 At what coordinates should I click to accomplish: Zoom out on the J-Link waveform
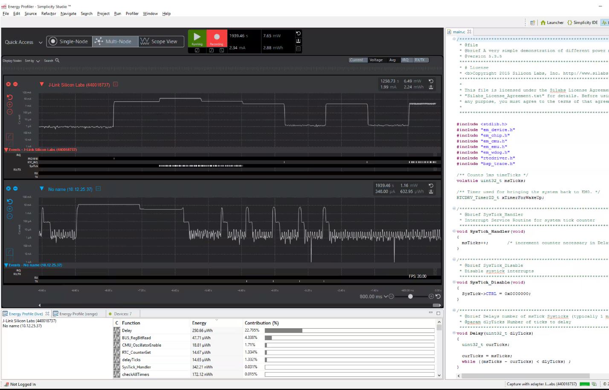coord(9,112)
